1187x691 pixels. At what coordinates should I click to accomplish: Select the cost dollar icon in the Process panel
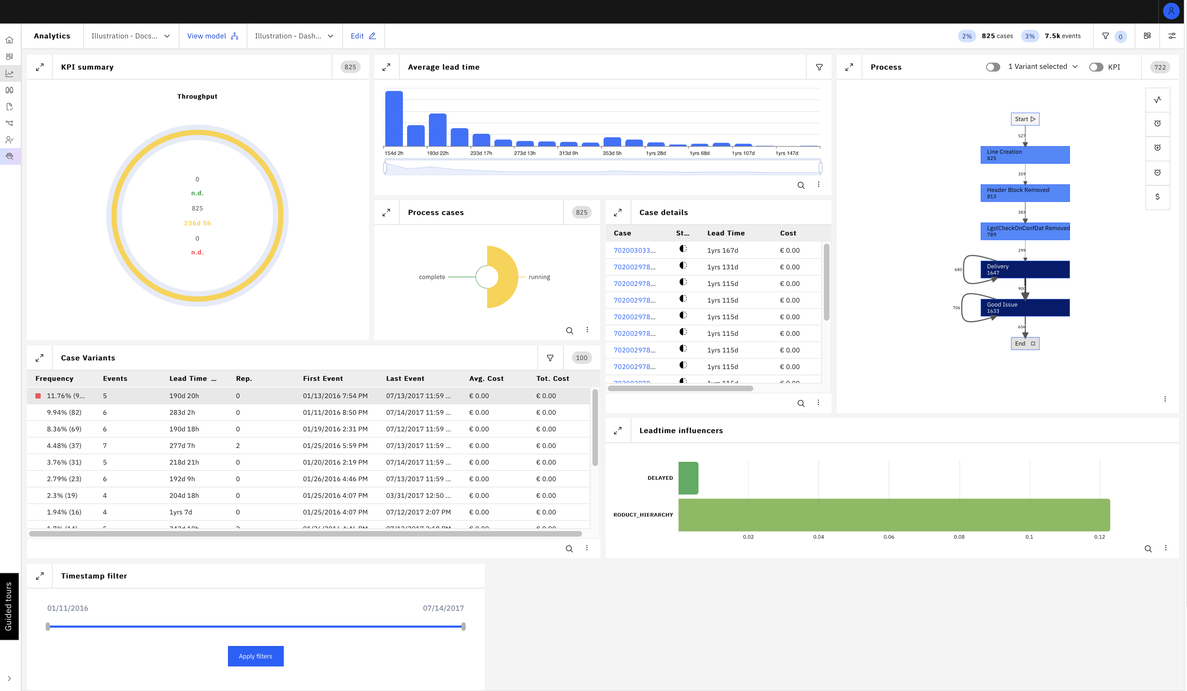click(x=1158, y=197)
